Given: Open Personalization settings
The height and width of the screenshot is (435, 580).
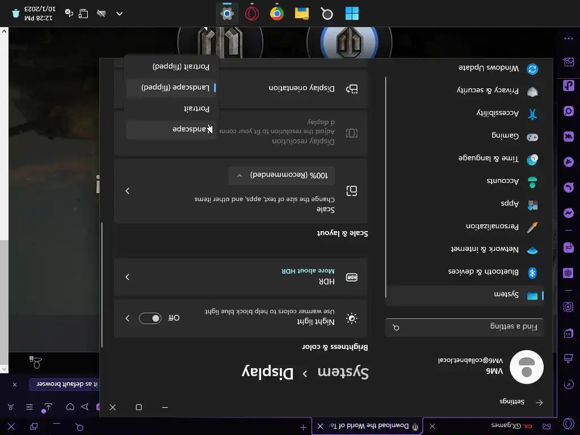Looking at the screenshot, I should (464, 227).
